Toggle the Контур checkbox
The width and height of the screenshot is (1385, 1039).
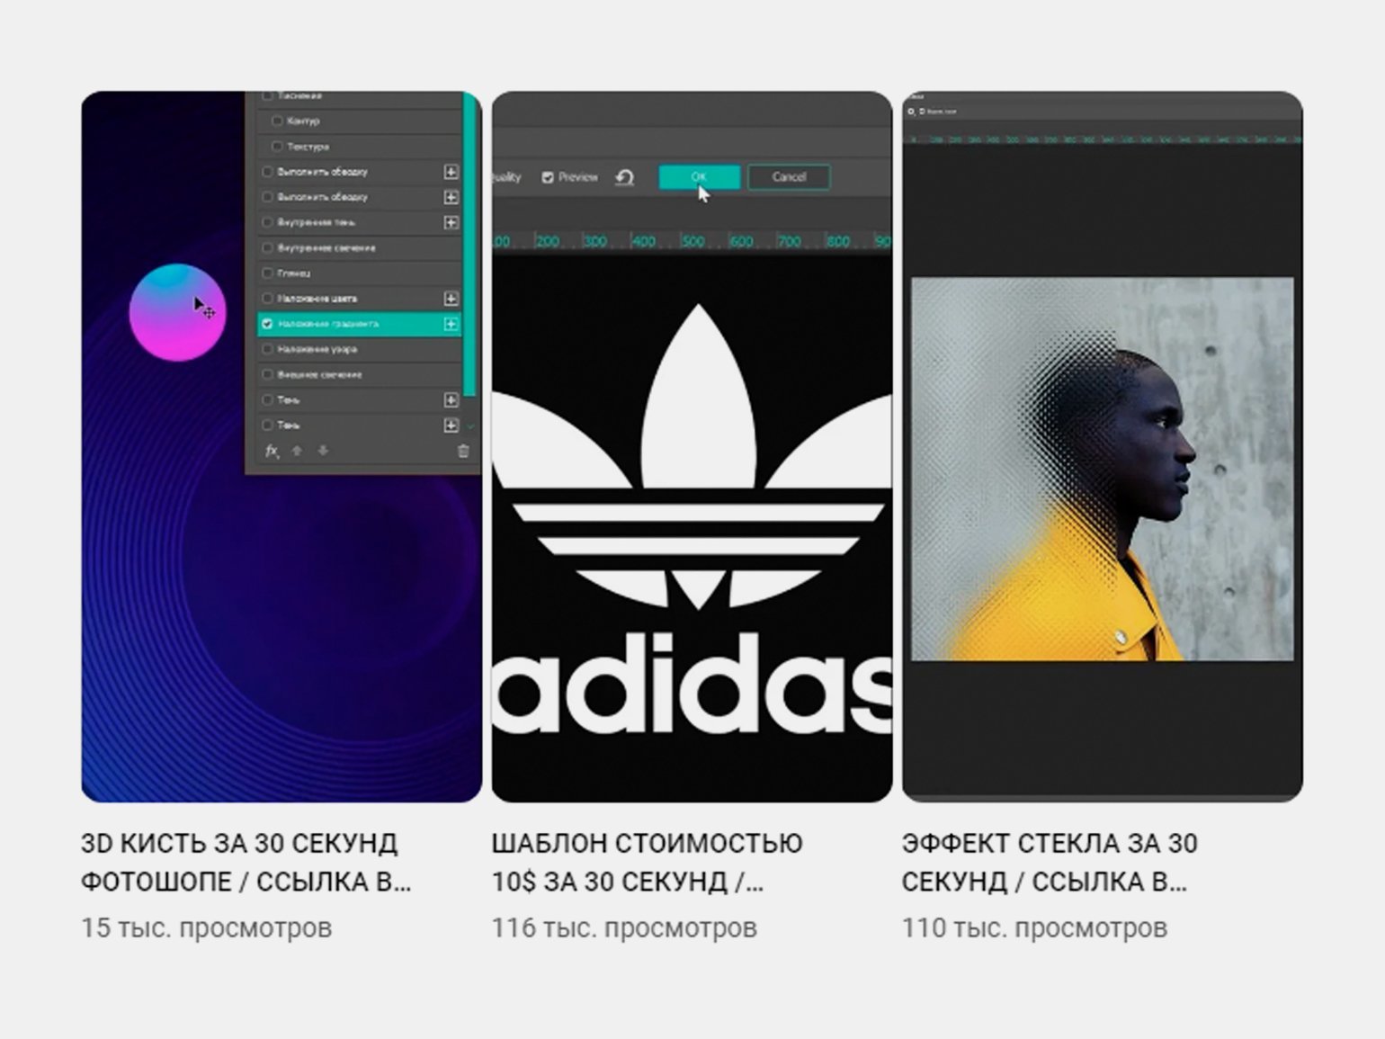tap(277, 121)
